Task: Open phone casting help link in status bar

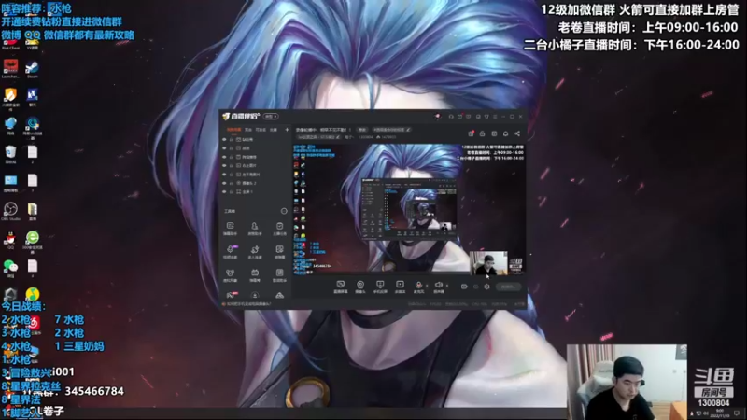Action: coord(248,304)
